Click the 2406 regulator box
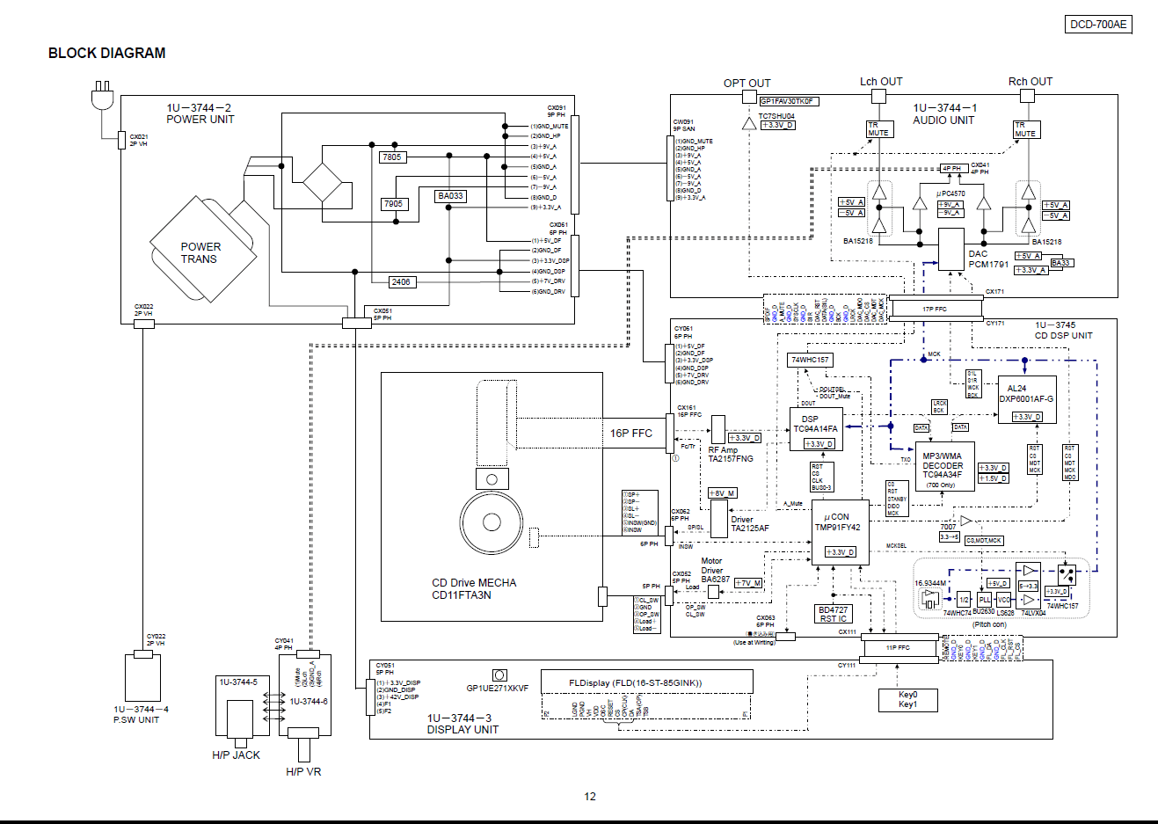Screen dimensions: 1158x824 (x=401, y=282)
